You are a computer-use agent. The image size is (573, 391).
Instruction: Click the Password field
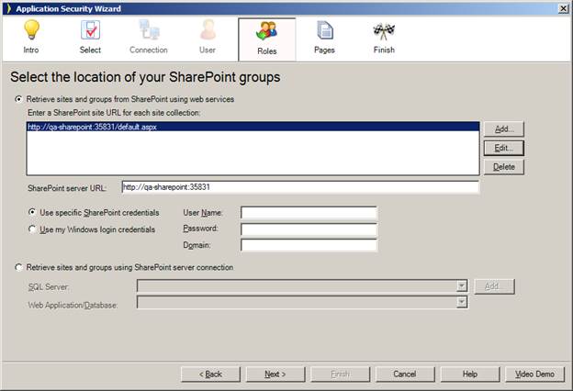(309, 229)
